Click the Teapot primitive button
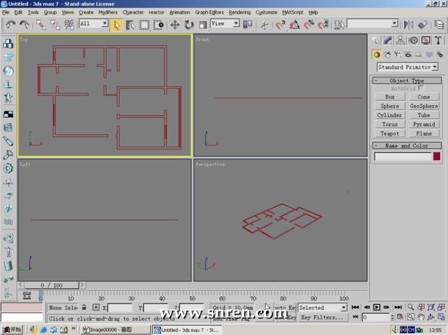Screen dimensions: 448x335 coord(389,134)
